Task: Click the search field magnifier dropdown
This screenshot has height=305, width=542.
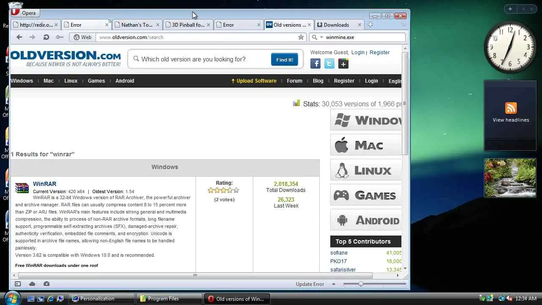Action: [317, 37]
